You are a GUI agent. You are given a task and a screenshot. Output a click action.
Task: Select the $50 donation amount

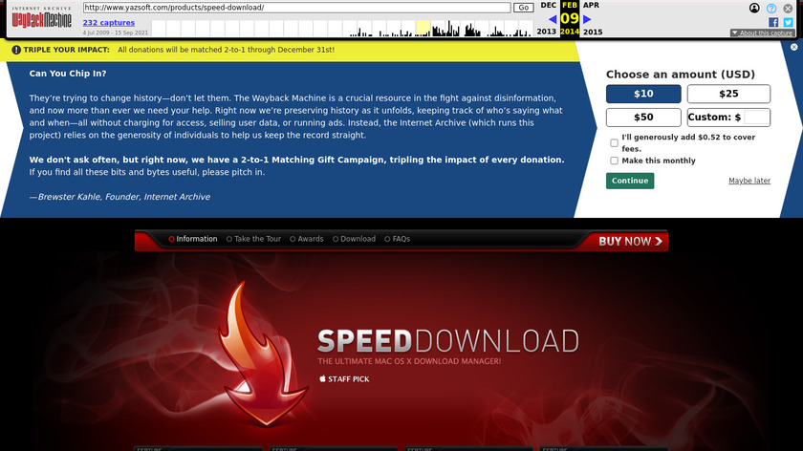pyautogui.click(x=643, y=118)
